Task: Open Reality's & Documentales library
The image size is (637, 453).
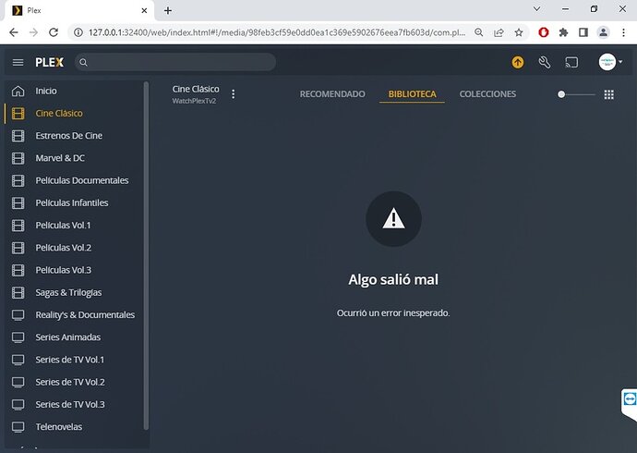Action: pyautogui.click(x=85, y=314)
